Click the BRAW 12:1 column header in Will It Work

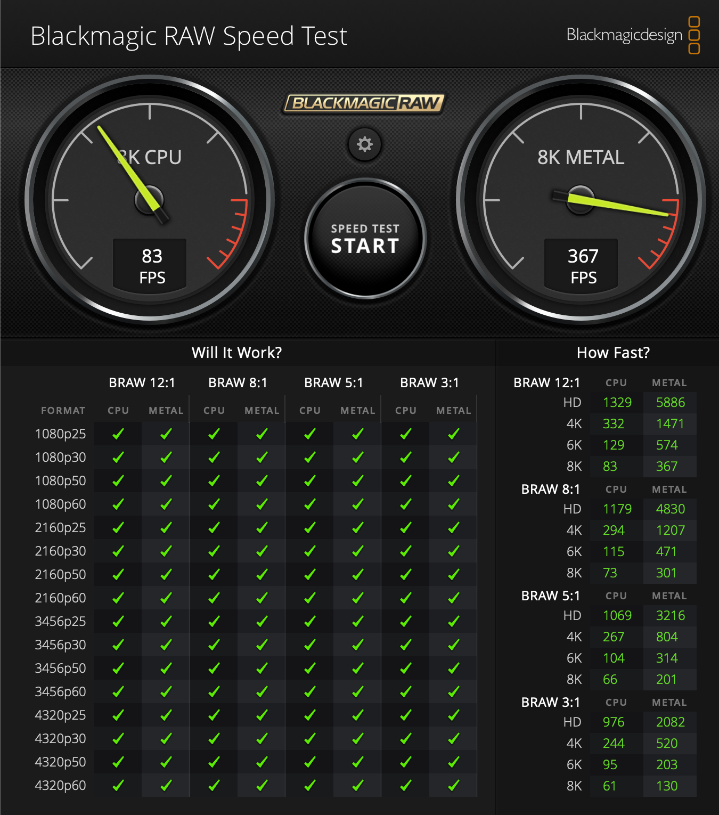142,383
